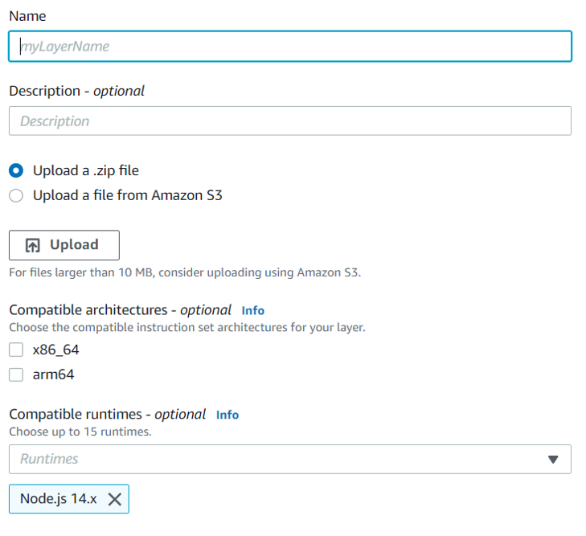This screenshot has height=536, width=586.
Task: Choose Upload a file from Amazon S3
Action: point(16,195)
